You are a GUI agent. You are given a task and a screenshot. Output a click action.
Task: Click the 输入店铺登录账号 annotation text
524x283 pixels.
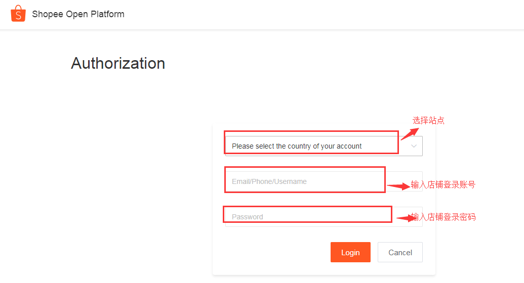443,184
